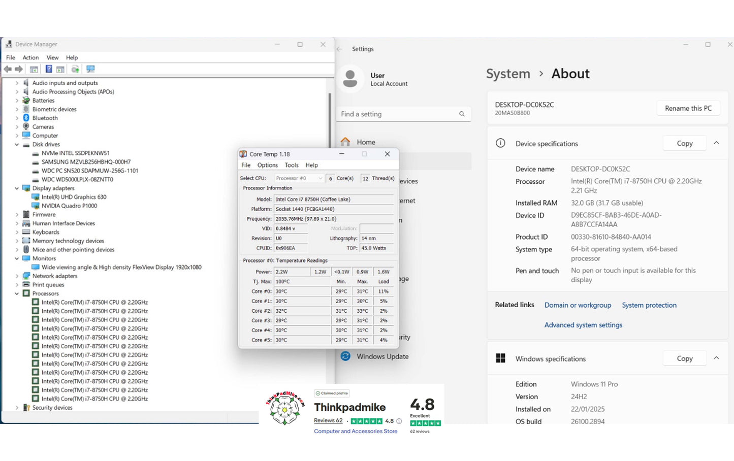Open the Action menu in Device Manager
The image size is (734, 461).
pos(30,58)
